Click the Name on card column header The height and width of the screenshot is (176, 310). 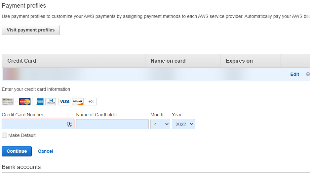[x=168, y=61]
